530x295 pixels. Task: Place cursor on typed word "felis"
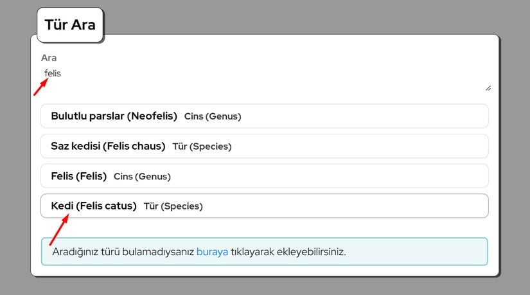coord(53,73)
